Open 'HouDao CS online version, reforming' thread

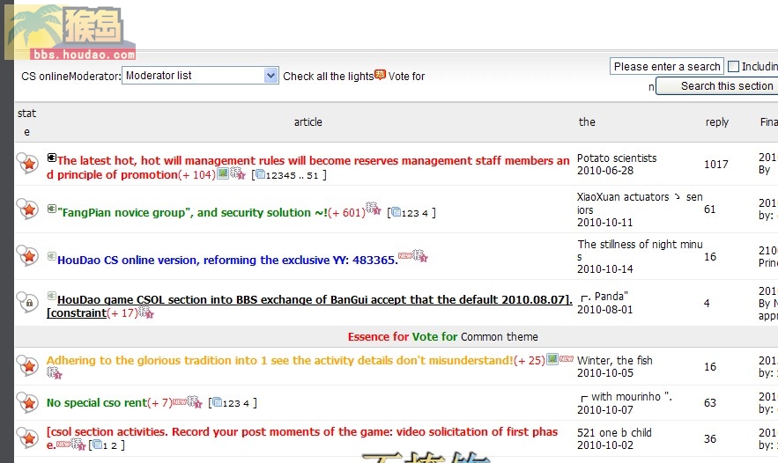(x=227, y=261)
